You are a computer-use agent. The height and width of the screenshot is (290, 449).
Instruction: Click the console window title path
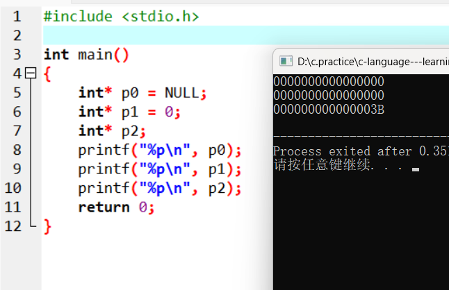click(373, 62)
